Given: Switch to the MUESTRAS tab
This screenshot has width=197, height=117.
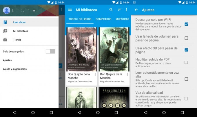Looking at the screenshot, I should click(122, 19).
